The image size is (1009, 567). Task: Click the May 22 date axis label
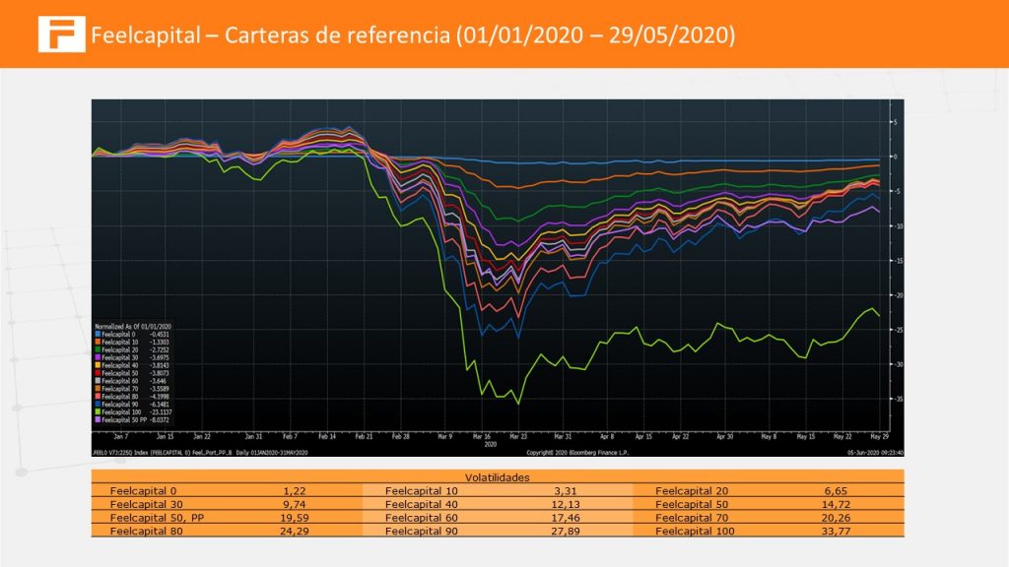(x=842, y=436)
